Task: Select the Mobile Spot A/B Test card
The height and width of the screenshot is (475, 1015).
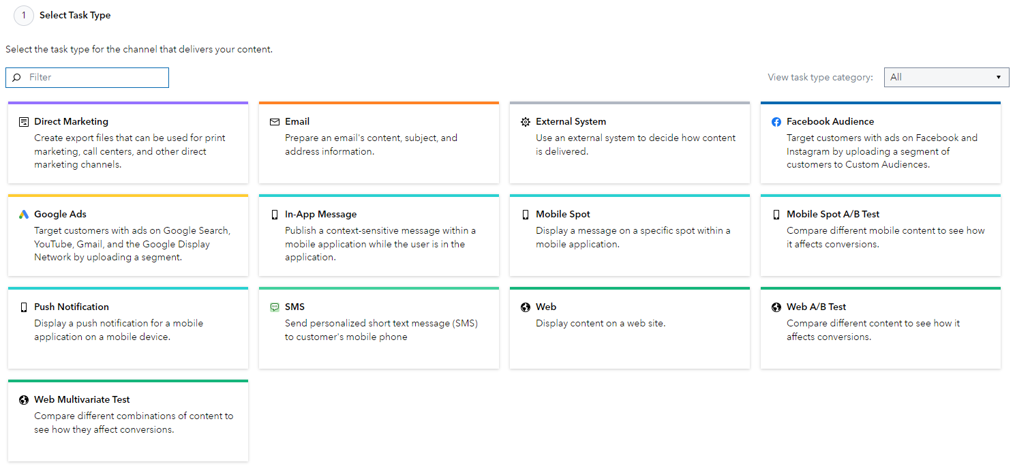Action: (x=880, y=235)
